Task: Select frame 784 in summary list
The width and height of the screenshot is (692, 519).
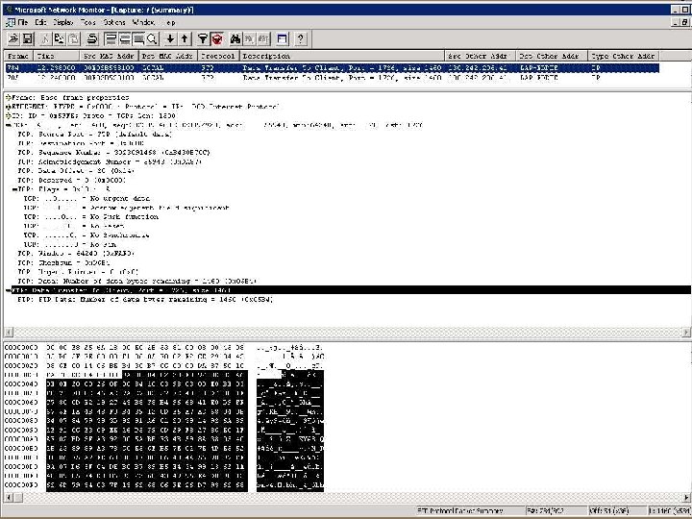Action: pyautogui.click(x=333, y=68)
